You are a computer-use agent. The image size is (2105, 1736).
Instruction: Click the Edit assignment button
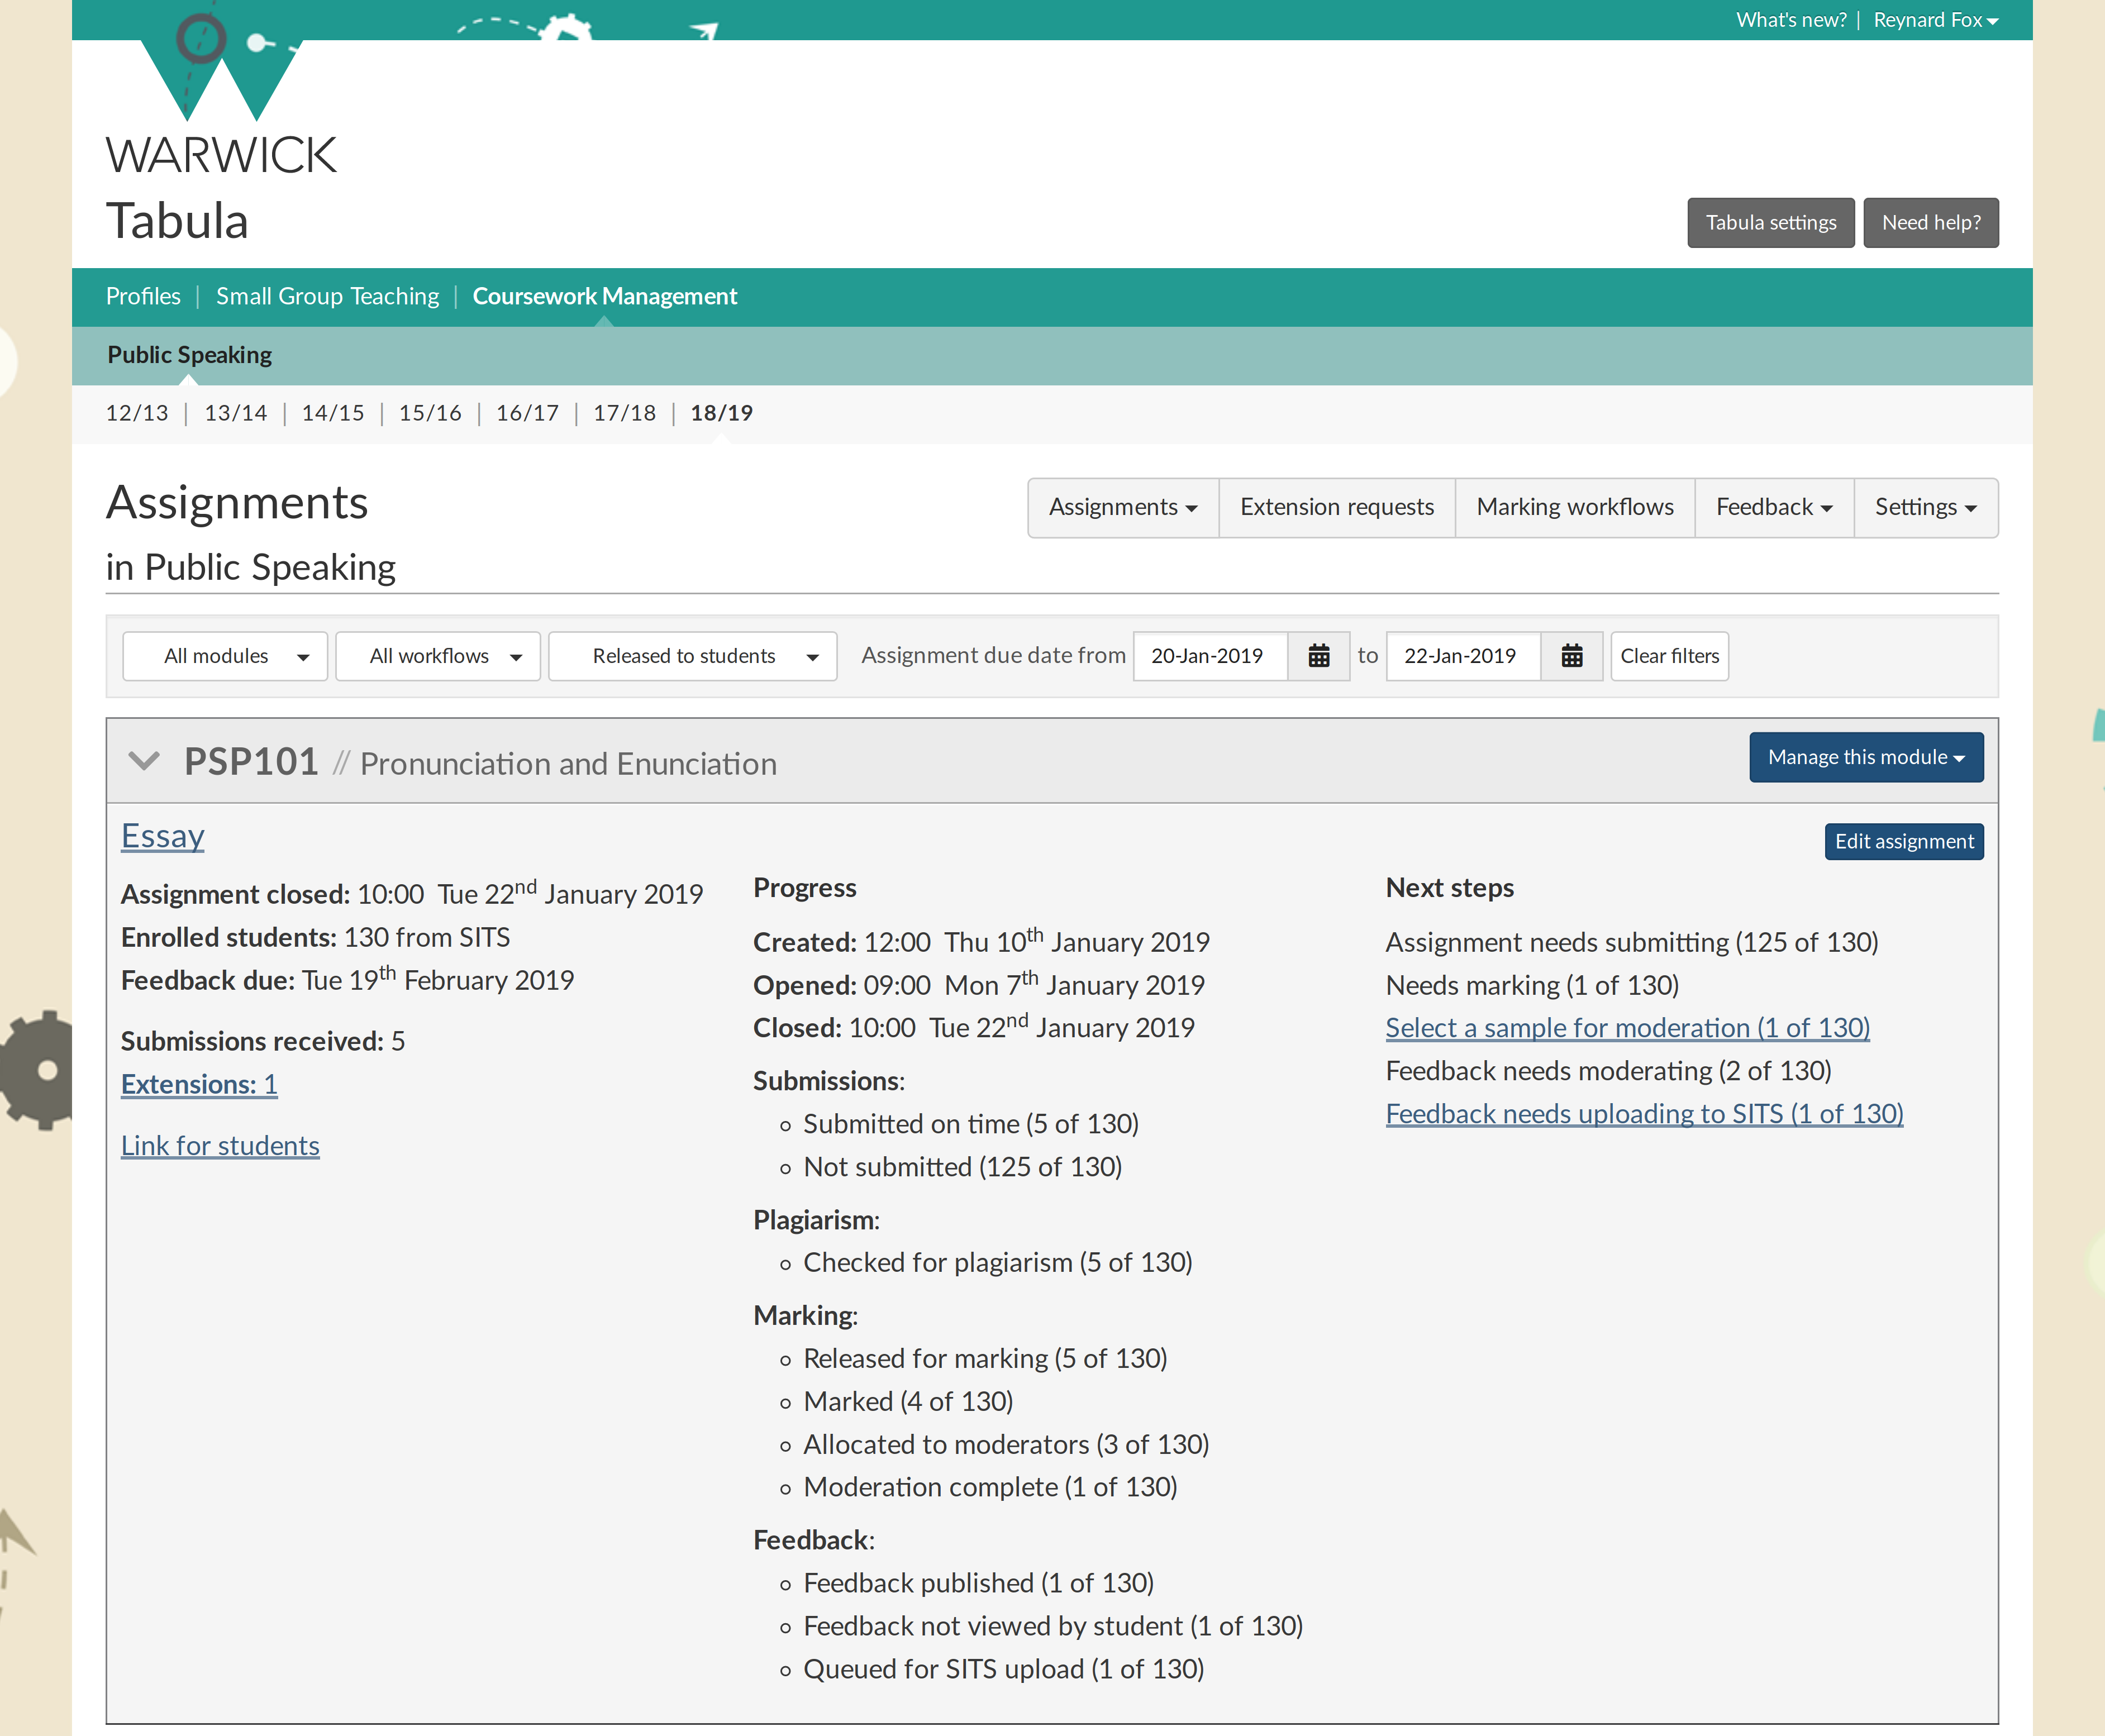click(1904, 841)
